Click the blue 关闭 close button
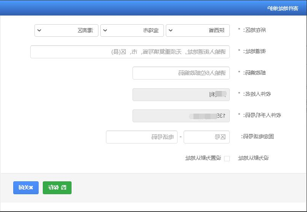This screenshot has width=307, height=212. pyautogui.click(x=26, y=188)
